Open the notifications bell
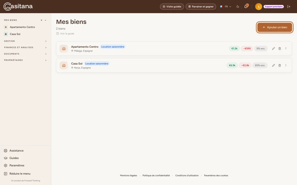Image resolution: width=297 pixels, height=185 pixels. click(246, 6)
